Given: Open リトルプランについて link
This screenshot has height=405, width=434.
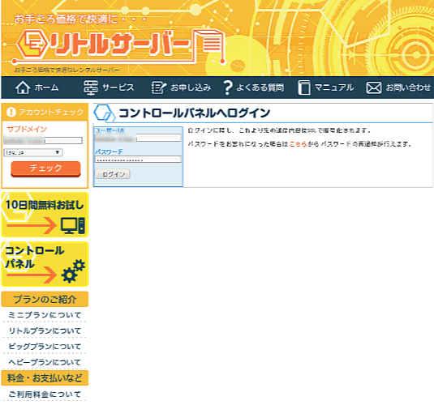Looking at the screenshot, I should point(45,330).
